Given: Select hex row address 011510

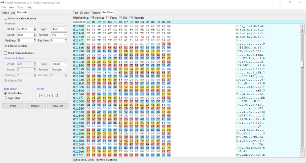Looking at the screenshot, I should (x=79, y=48).
